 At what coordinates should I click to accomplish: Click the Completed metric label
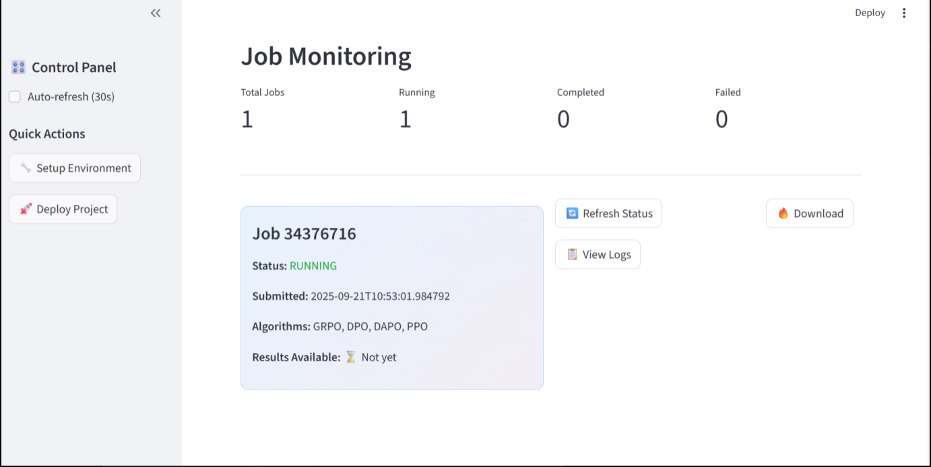(580, 92)
